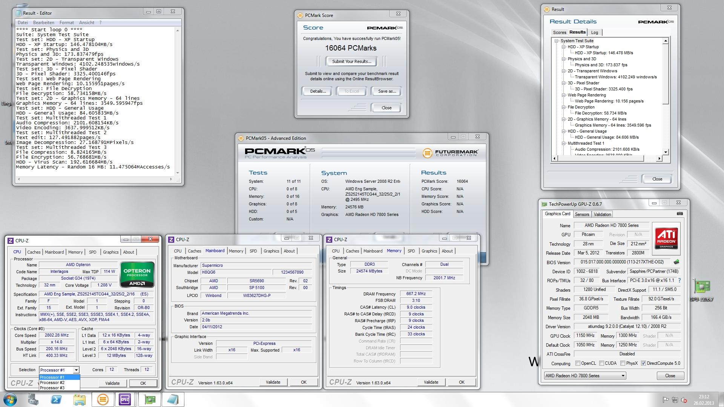Click the Z icon of the Memory CPU-Z window title
This screenshot has height=407, width=724.
tap(329, 240)
